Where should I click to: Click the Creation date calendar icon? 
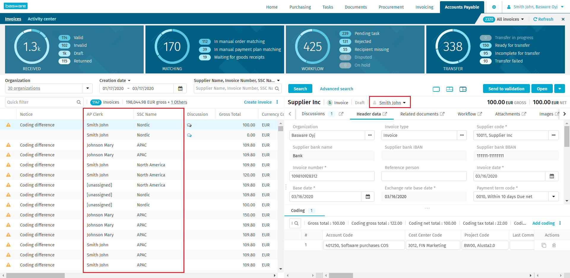click(x=180, y=89)
